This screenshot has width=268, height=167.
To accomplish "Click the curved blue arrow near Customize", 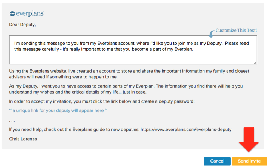I will [x=212, y=34].
